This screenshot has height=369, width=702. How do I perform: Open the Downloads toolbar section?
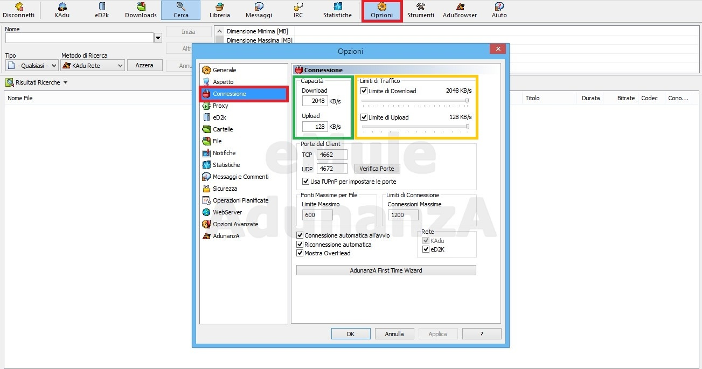pos(141,10)
